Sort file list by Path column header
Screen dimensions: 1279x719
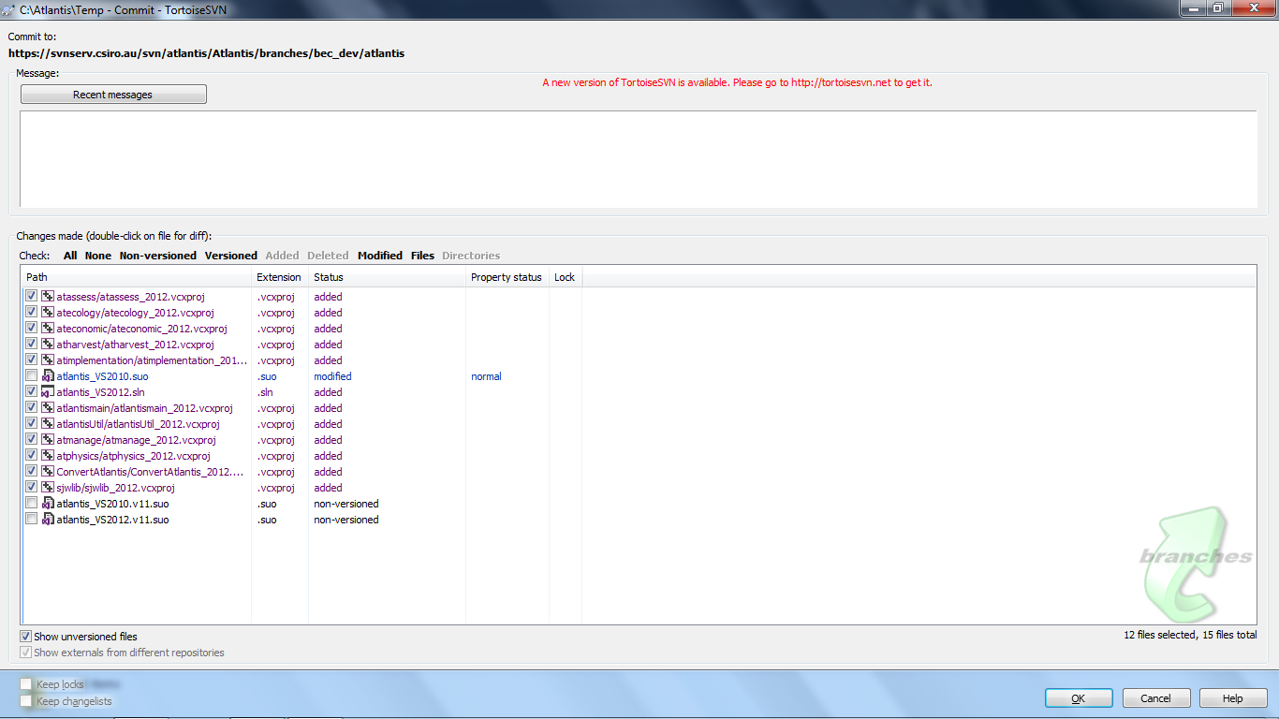pos(136,277)
